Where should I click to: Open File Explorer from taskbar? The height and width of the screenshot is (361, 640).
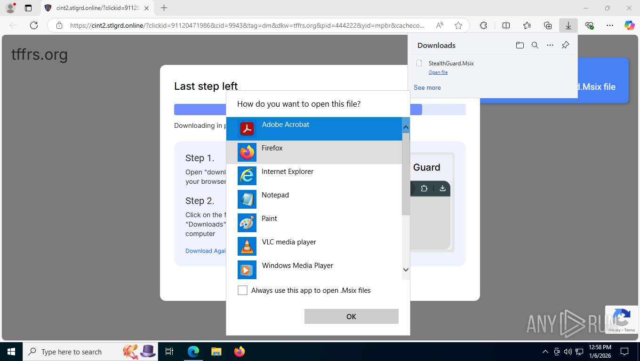[216, 352]
